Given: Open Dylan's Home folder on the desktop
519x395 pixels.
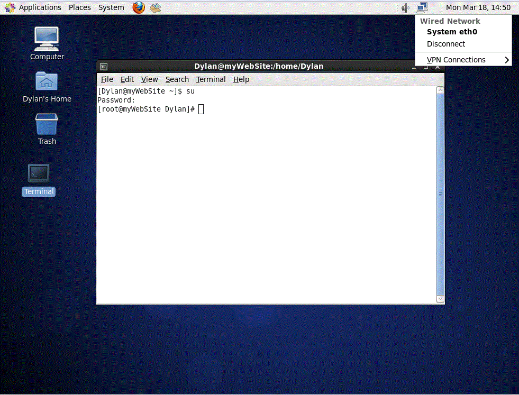Looking at the screenshot, I should [47, 82].
